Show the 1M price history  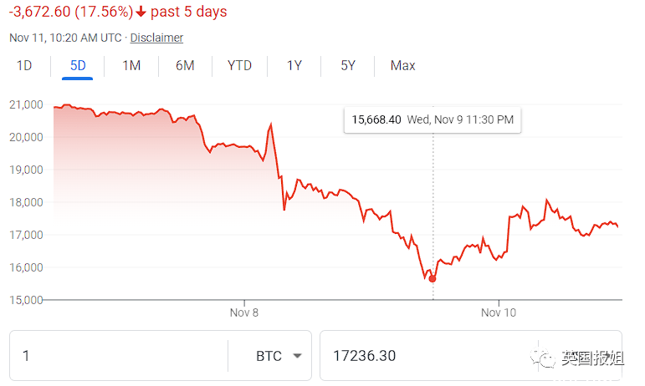131,65
